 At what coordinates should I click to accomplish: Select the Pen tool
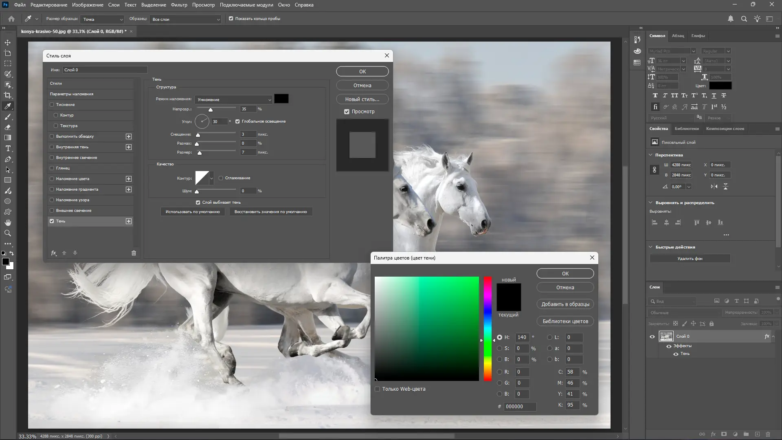coord(7,159)
